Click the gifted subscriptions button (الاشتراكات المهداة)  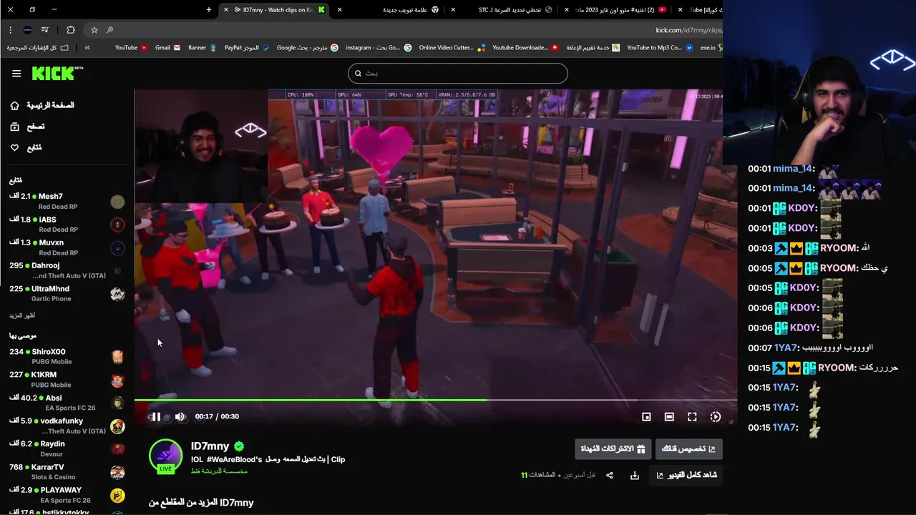tap(613, 449)
